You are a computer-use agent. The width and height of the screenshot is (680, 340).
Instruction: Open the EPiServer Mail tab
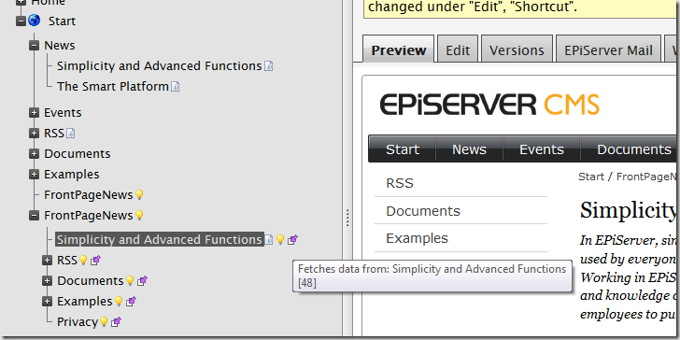608,50
